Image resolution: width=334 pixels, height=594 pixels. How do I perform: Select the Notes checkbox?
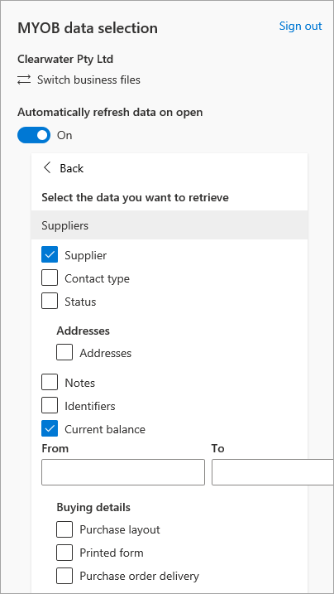pos(50,383)
